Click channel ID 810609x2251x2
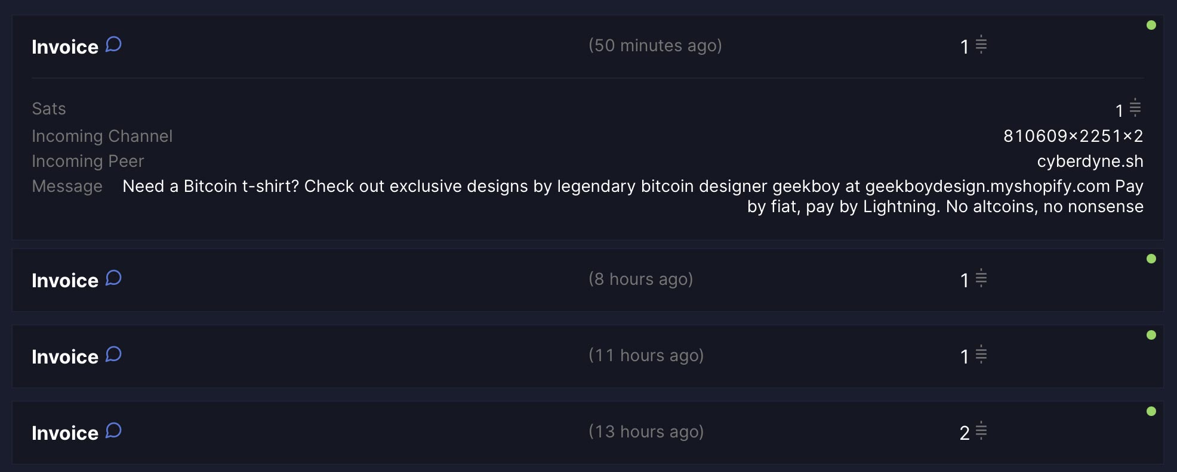 pos(1073,136)
